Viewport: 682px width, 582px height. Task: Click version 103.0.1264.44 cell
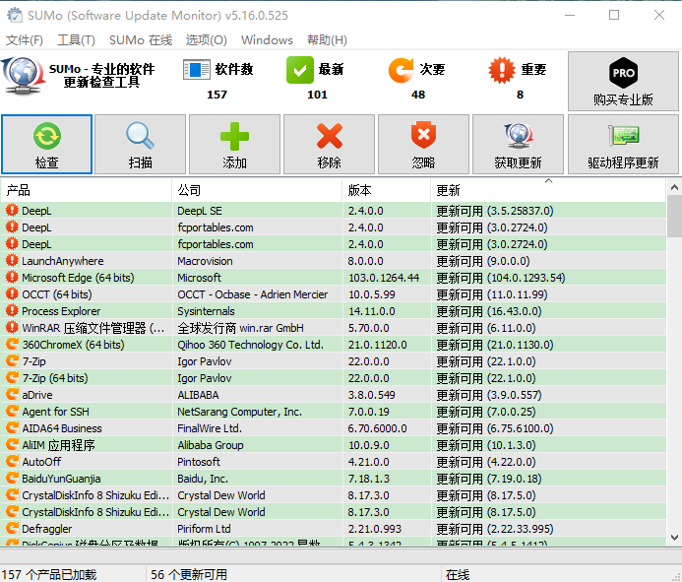tap(384, 278)
